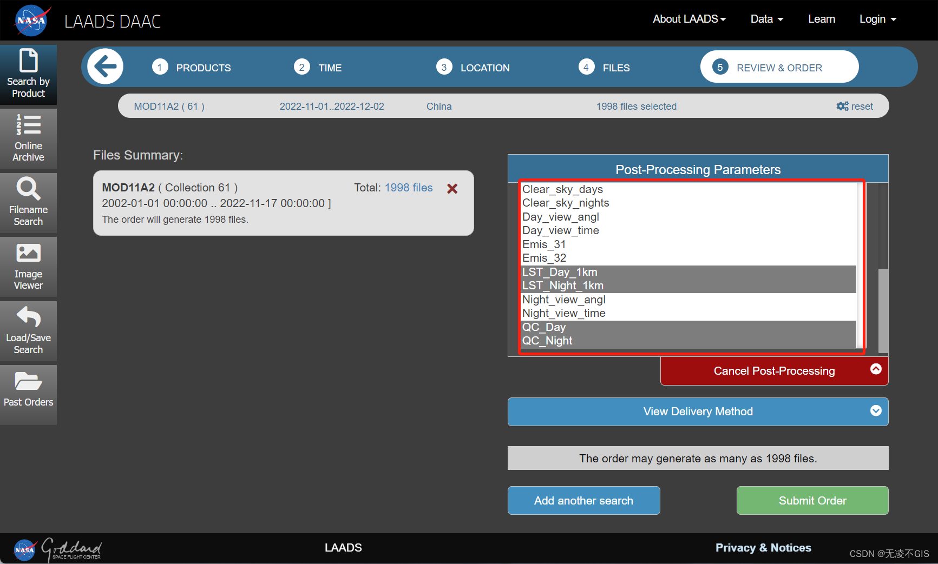Click the reset gears icon
Image resolution: width=938 pixels, height=564 pixels.
(x=842, y=106)
